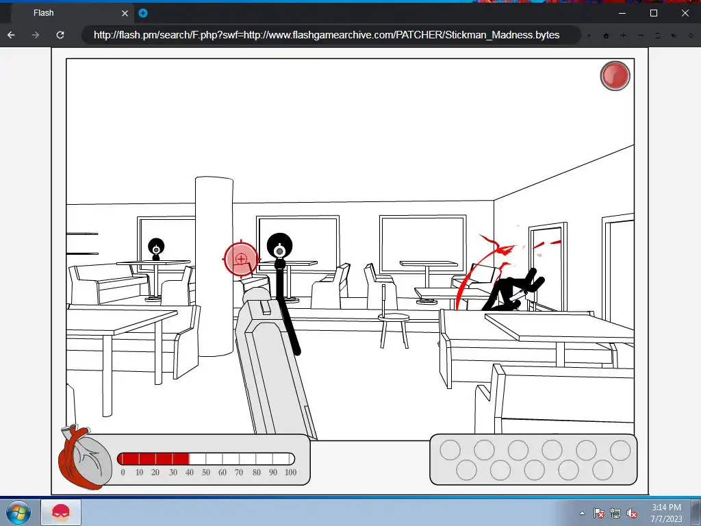Click the last ammo slot in bottom row

tap(602, 470)
